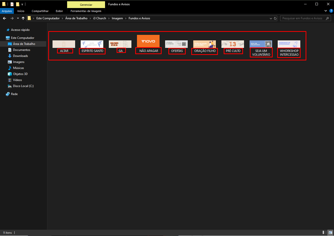Select Acesso rápido in navigation pane
Screen dimensions: 334x236
(x=20, y=30)
